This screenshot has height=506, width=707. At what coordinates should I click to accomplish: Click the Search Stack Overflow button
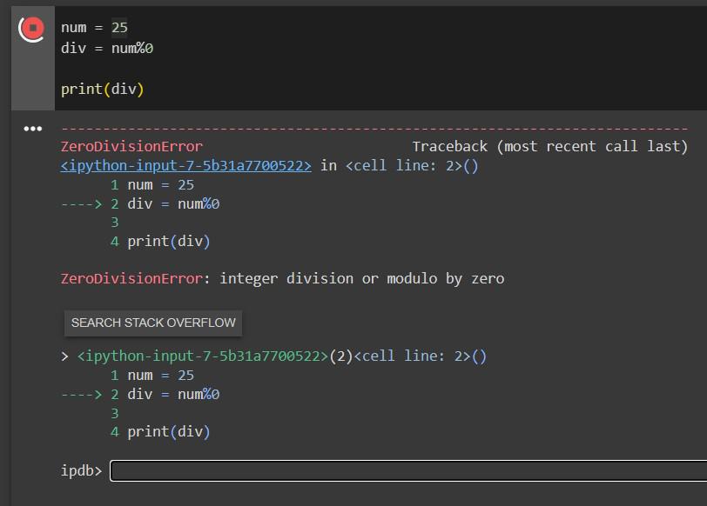[153, 323]
